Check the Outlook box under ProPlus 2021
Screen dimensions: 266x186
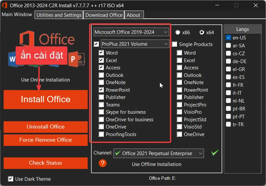tap(101, 75)
